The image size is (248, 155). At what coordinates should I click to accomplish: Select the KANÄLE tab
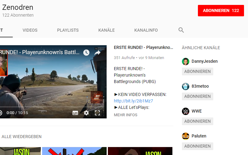pos(106,30)
